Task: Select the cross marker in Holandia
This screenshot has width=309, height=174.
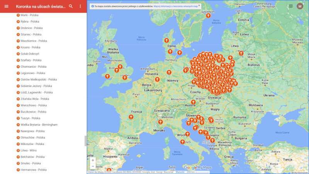Action: coord(157,79)
